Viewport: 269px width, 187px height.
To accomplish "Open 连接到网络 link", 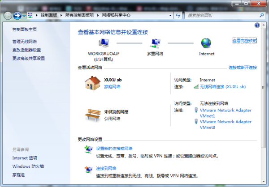I will click(x=106, y=168).
